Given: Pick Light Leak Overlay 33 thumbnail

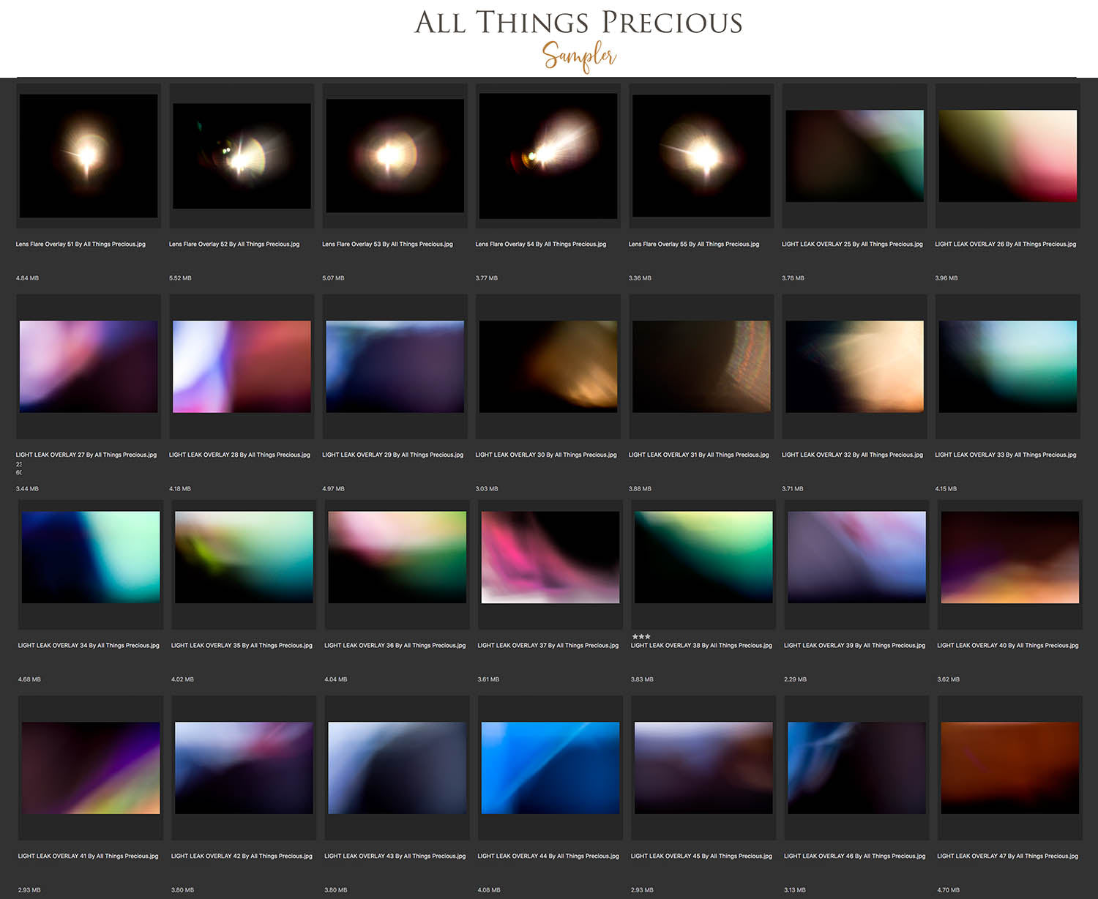Looking at the screenshot, I should point(1008,366).
